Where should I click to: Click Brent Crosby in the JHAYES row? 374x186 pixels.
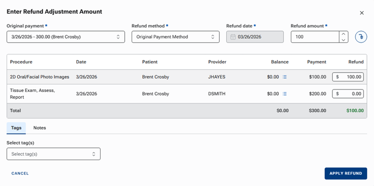156,77
